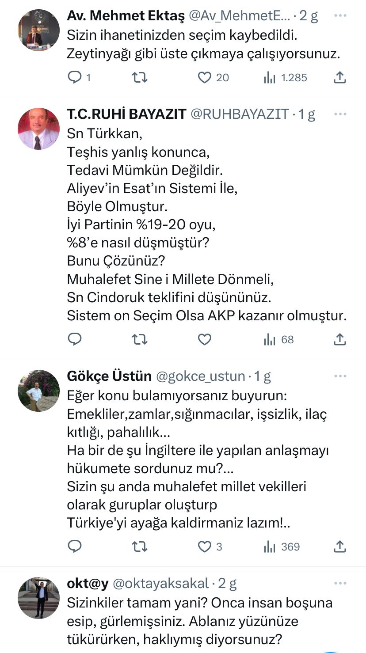Share Gökçe Üstün's tweet
The image size is (366, 653).
[x=339, y=547]
